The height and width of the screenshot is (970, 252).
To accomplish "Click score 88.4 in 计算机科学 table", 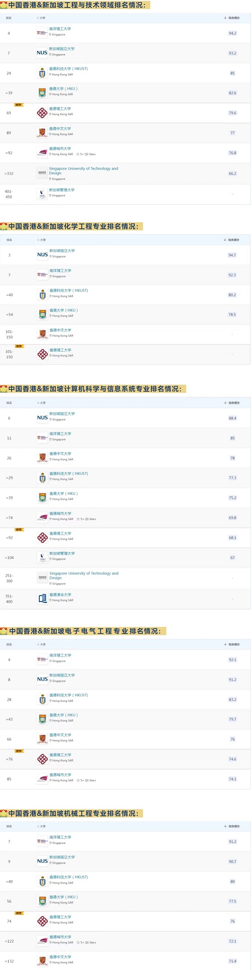I will tap(232, 418).
